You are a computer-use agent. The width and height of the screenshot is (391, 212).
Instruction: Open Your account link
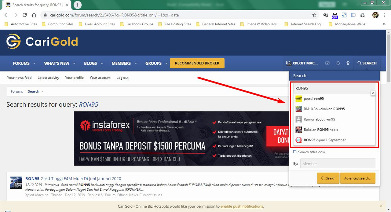pos(100,78)
